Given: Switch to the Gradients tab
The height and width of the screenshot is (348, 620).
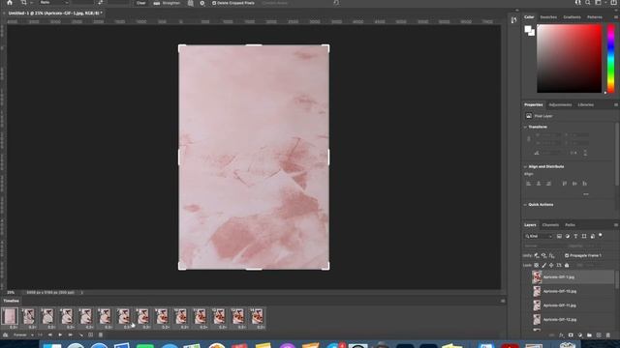Looking at the screenshot, I should (x=572, y=17).
